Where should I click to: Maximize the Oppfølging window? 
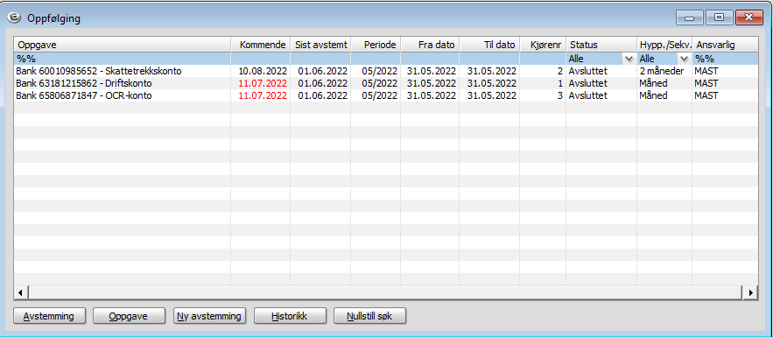[x=720, y=18]
